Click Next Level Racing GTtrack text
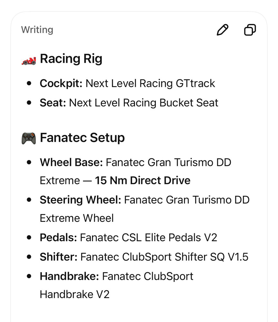 coord(150,84)
